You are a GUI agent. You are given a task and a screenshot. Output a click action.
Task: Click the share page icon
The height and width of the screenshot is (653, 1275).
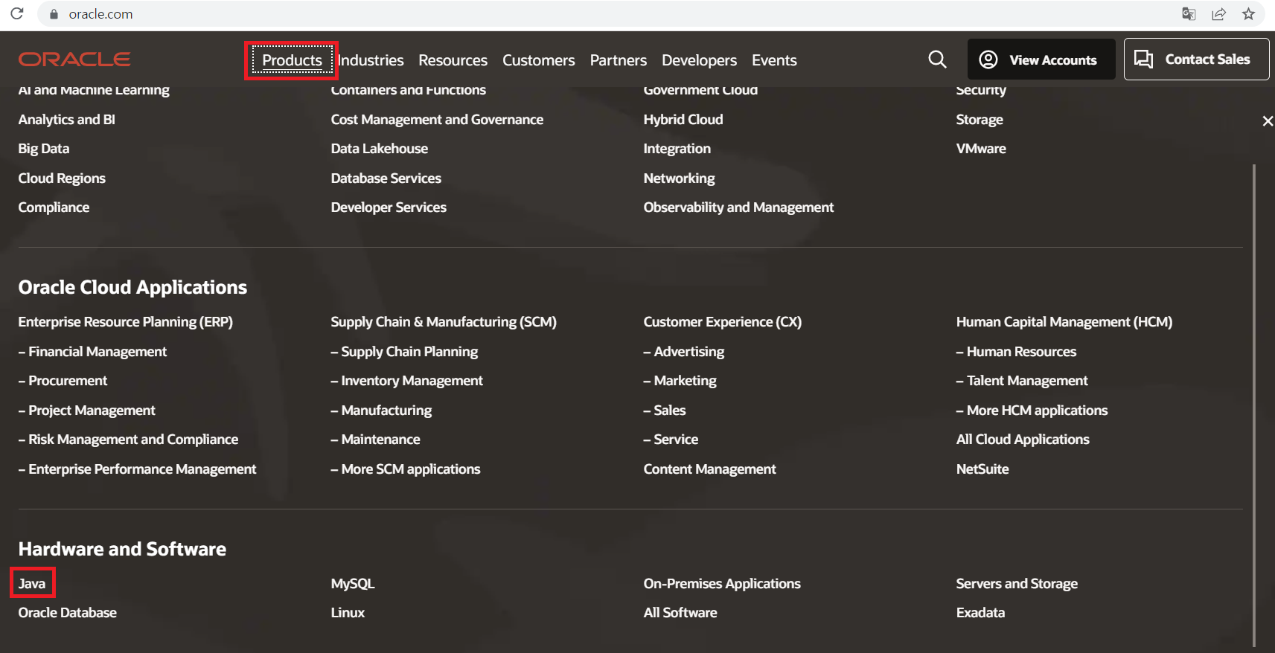tap(1218, 14)
